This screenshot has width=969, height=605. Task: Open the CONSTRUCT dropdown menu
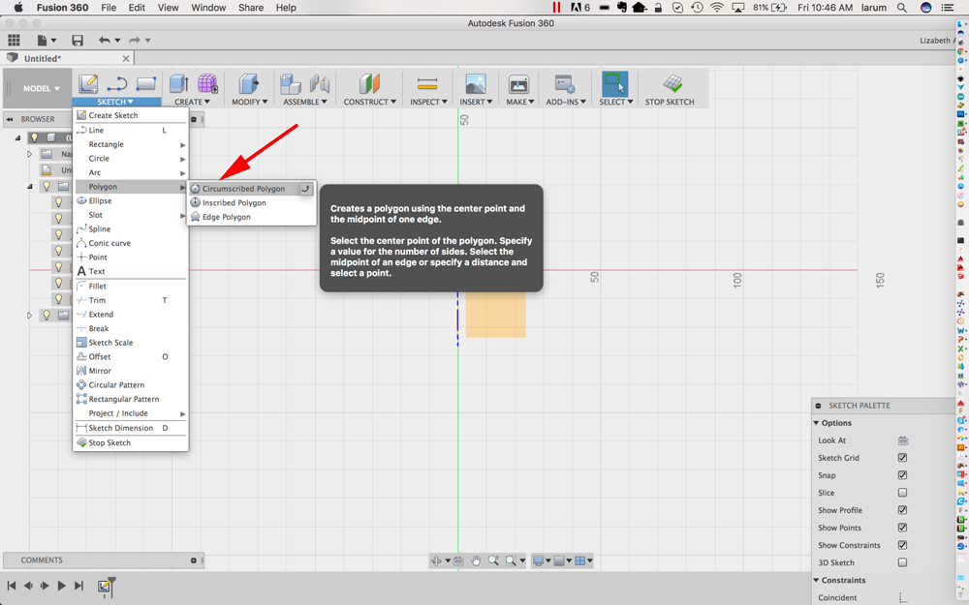pyautogui.click(x=369, y=102)
